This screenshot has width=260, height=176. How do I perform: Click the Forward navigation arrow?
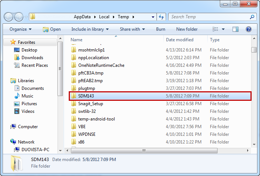coord(19,17)
